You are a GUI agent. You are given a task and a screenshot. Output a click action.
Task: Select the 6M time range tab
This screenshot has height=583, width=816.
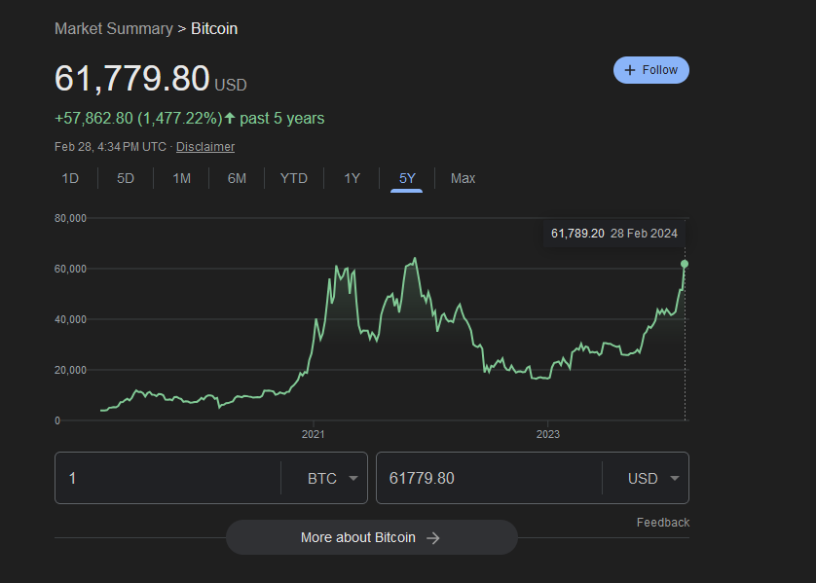pos(237,178)
